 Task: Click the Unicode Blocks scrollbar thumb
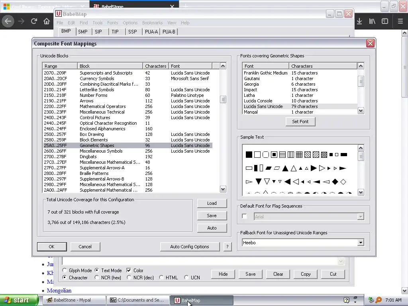click(x=223, y=99)
